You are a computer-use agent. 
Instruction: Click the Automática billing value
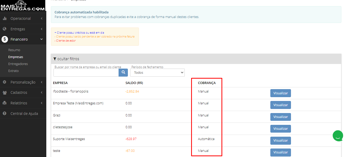[x=206, y=139]
